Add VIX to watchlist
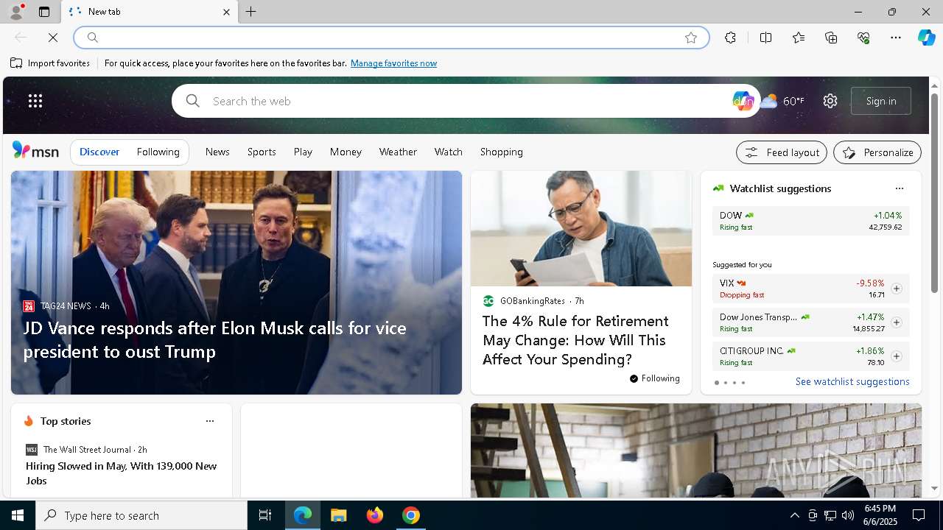The image size is (943, 530). pos(896,289)
